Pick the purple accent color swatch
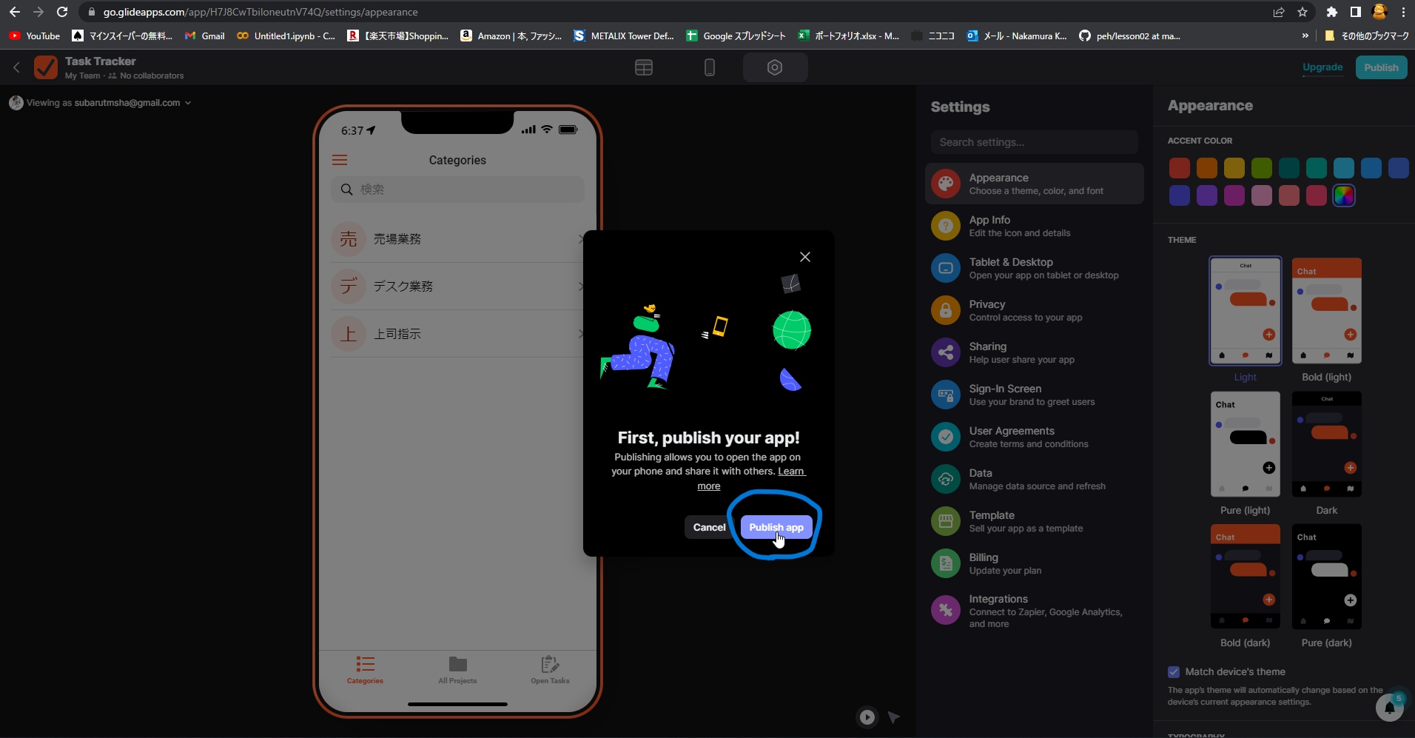 [x=1207, y=195]
